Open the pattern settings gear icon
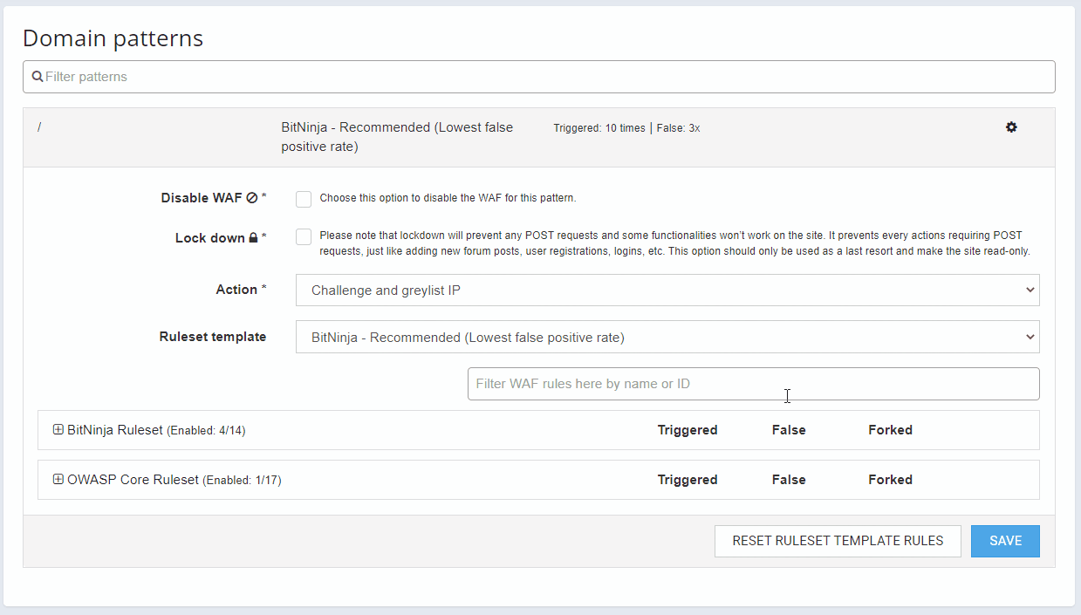 (x=1011, y=127)
